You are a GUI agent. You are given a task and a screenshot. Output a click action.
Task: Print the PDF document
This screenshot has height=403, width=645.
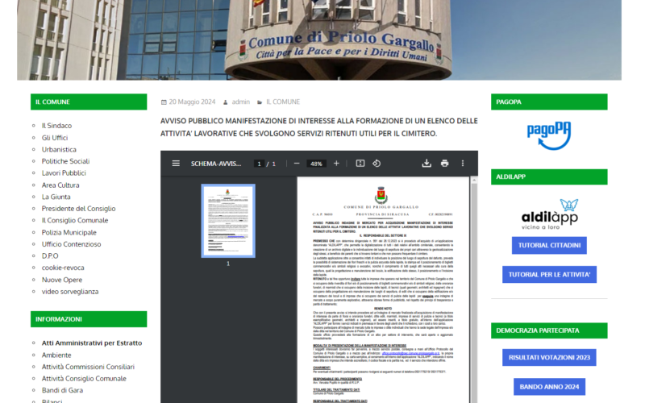444,164
